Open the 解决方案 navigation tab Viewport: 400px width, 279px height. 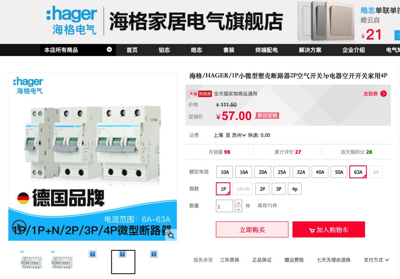coord(310,50)
